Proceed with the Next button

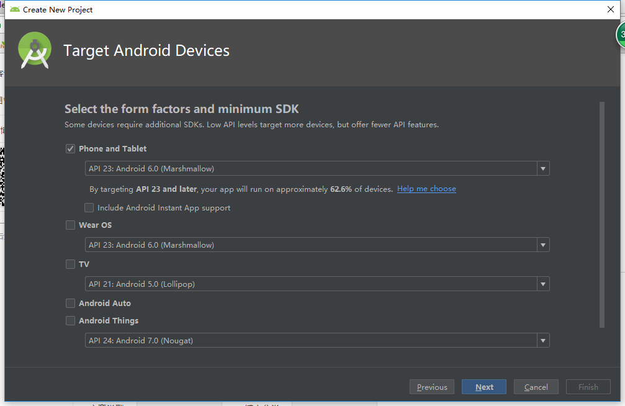point(484,387)
